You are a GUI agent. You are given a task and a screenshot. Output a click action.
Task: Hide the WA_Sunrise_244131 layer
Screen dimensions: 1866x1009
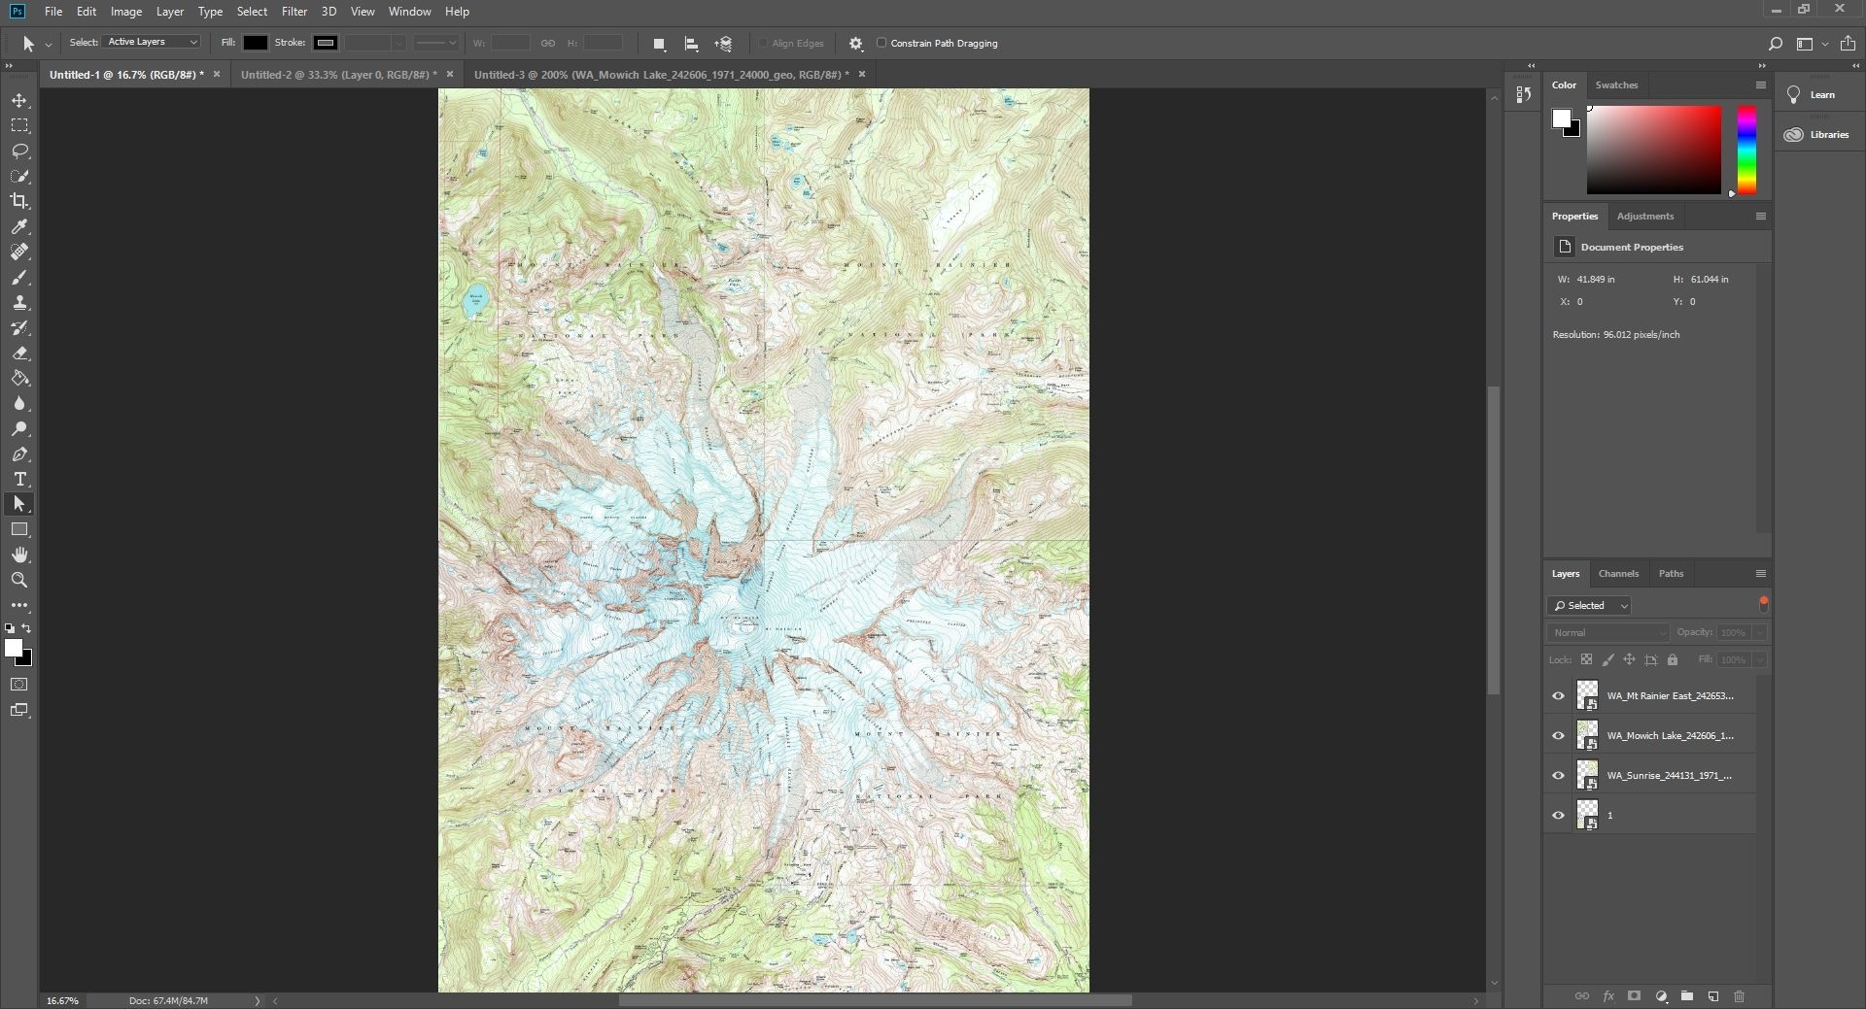coord(1558,775)
